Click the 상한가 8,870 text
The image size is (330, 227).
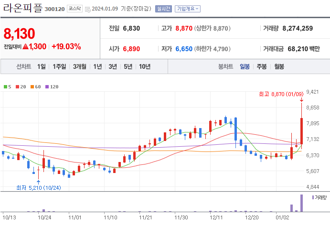[x=212, y=28]
